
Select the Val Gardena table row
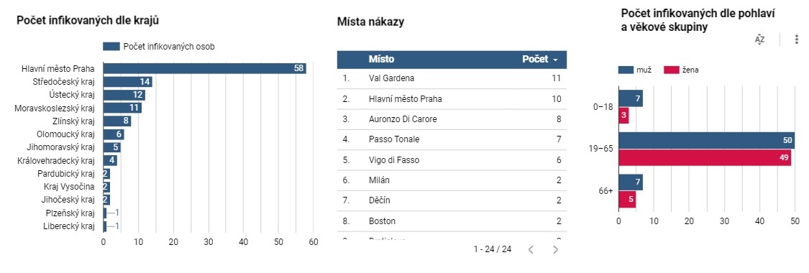(x=452, y=78)
